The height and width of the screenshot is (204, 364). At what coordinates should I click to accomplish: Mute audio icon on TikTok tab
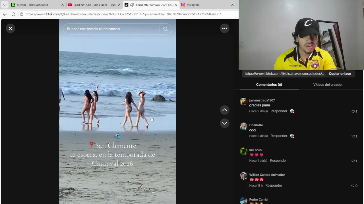pyautogui.click(x=132, y=5)
